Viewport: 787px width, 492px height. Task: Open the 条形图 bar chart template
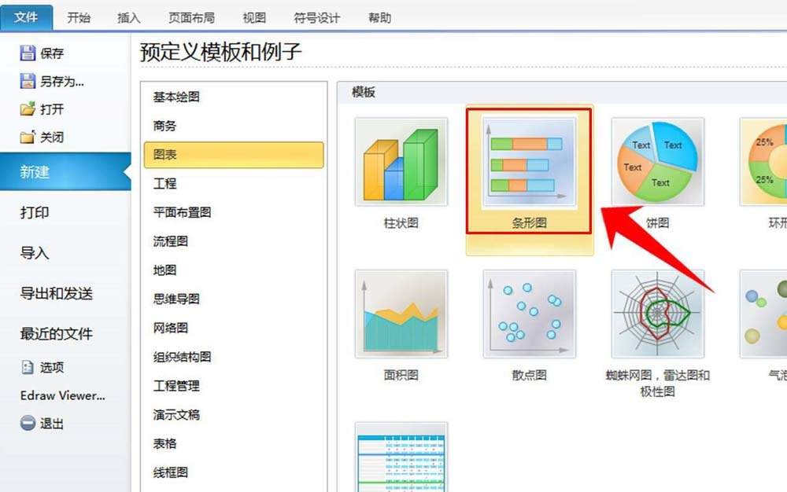pyautogui.click(x=529, y=164)
